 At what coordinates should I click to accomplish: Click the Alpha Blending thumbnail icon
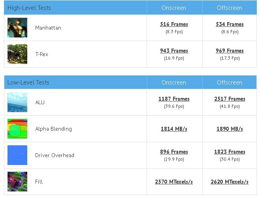(17, 129)
